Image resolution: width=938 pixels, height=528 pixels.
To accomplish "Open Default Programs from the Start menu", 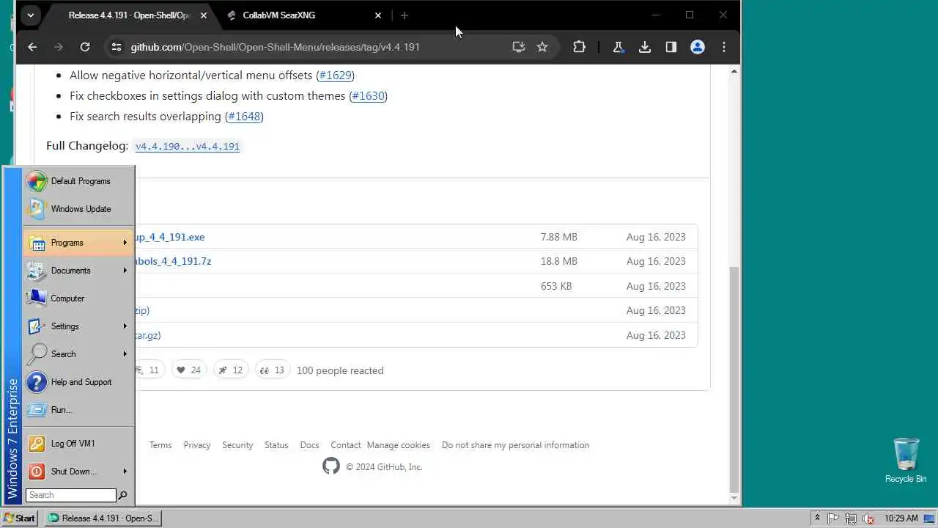I will pyautogui.click(x=78, y=181).
